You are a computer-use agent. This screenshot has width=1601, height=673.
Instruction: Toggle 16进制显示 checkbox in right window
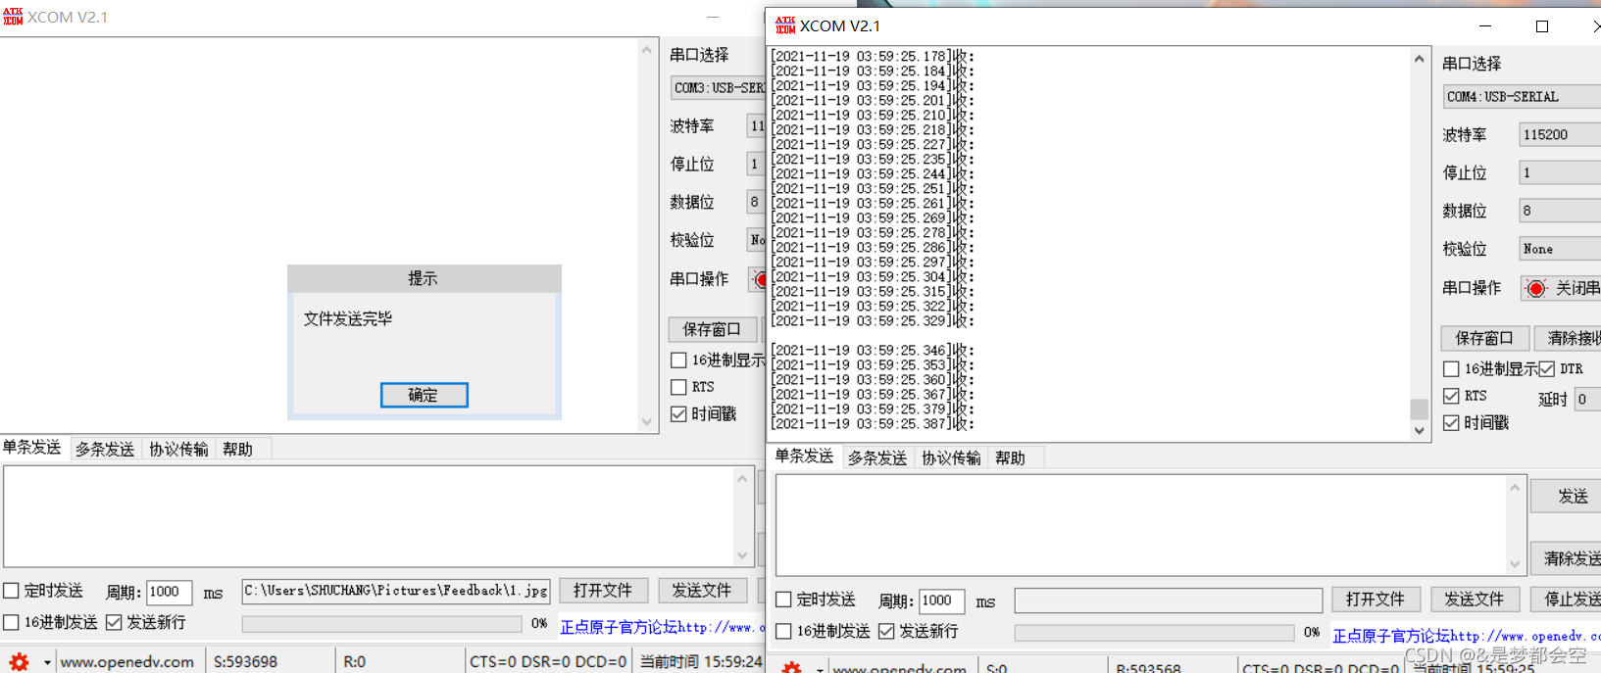(x=1451, y=369)
